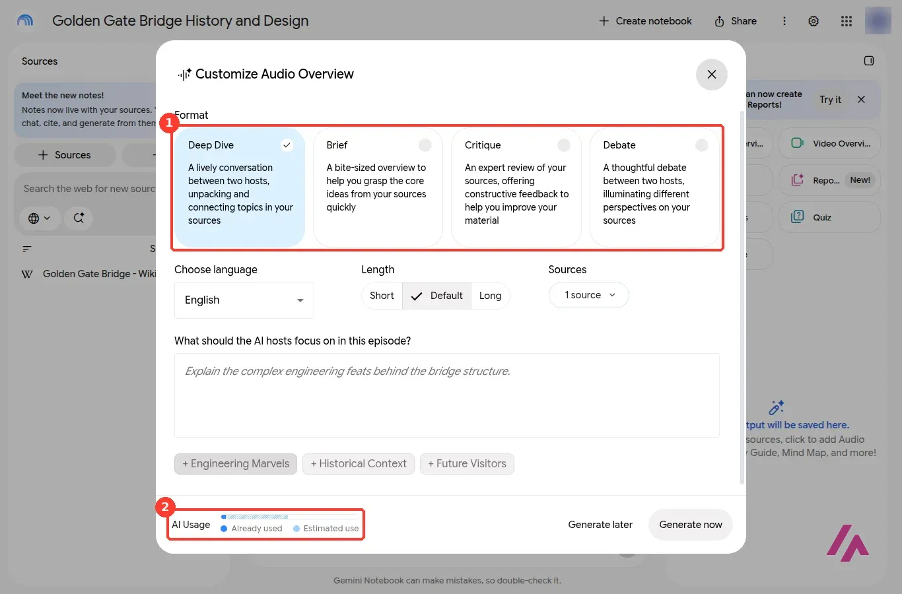Viewport: 902px width, 594px height.
Task: Select the Critique format
Action: point(516,187)
